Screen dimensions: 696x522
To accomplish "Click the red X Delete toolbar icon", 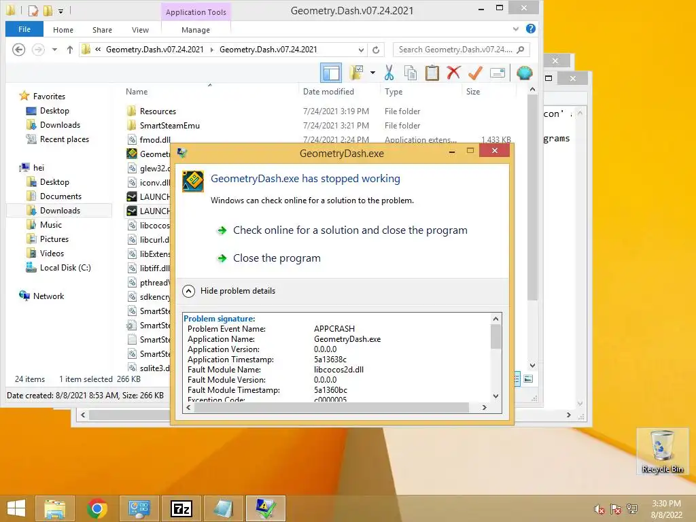I will (x=453, y=73).
